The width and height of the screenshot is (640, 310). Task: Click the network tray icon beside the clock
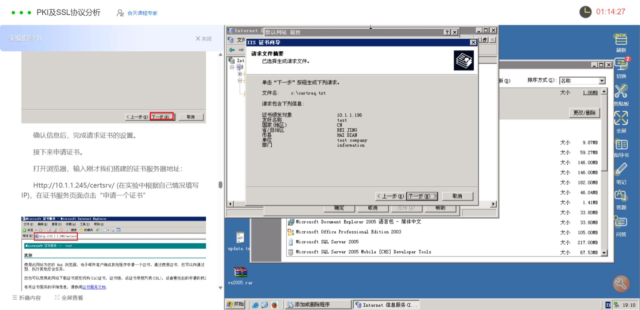pyautogui.click(x=616, y=305)
